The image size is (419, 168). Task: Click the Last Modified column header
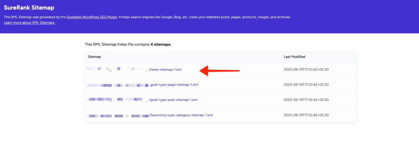[x=294, y=57]
